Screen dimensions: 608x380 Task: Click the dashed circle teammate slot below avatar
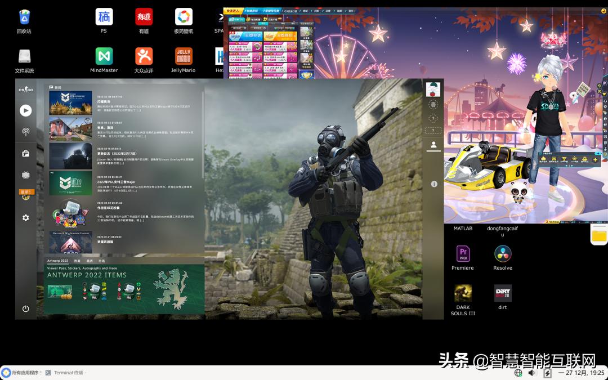click(x=433, y=104)
